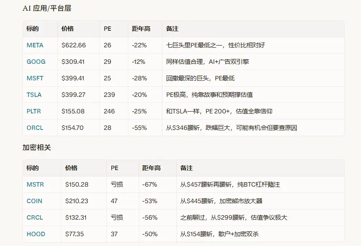Open the HOOD ticker link
361x246 pixels.
[x=36, y=234]
